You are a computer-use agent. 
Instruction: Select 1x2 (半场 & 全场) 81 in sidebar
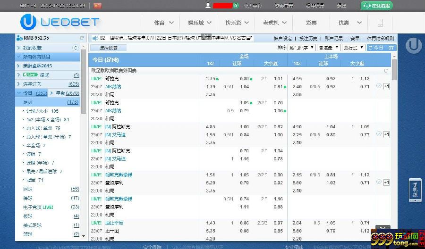[x=48, y=120]
